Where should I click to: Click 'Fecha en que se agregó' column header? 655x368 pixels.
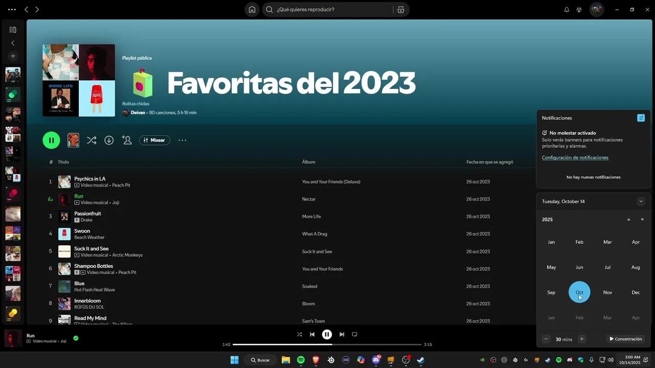(x=490, y=162)
